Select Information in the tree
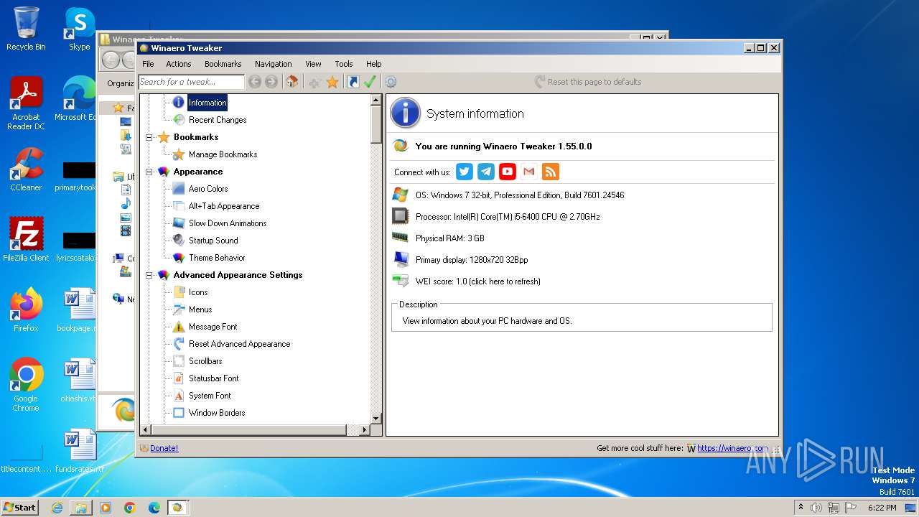919x517 pixels. [x=207, y=103]
